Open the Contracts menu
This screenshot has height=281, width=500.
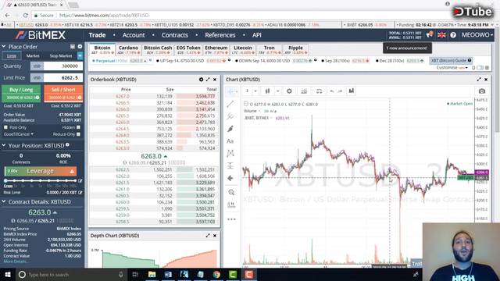click(x=175, y=35)
